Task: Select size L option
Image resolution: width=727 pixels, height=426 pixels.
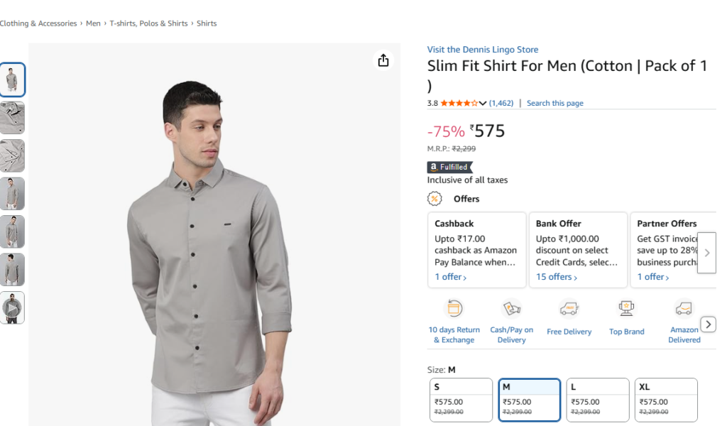Action: click(x=597, y=400)
